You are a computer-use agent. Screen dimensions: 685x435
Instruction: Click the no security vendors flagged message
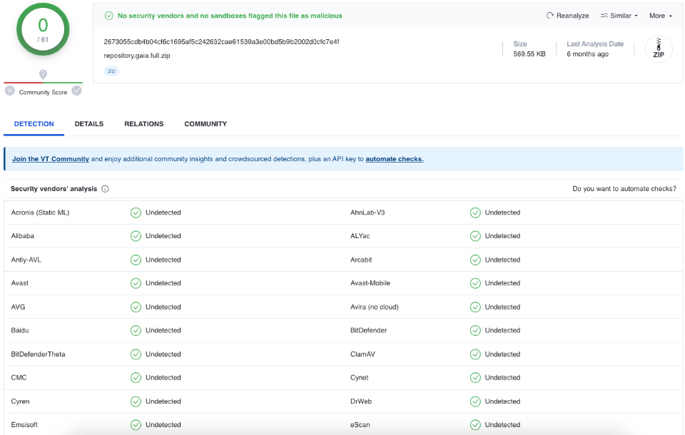pos(230,16)
